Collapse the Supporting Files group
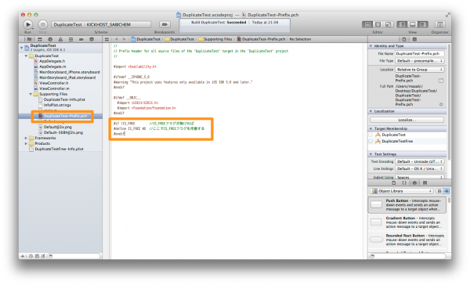This screenshot has width=470, height=285. click(31, 94)
